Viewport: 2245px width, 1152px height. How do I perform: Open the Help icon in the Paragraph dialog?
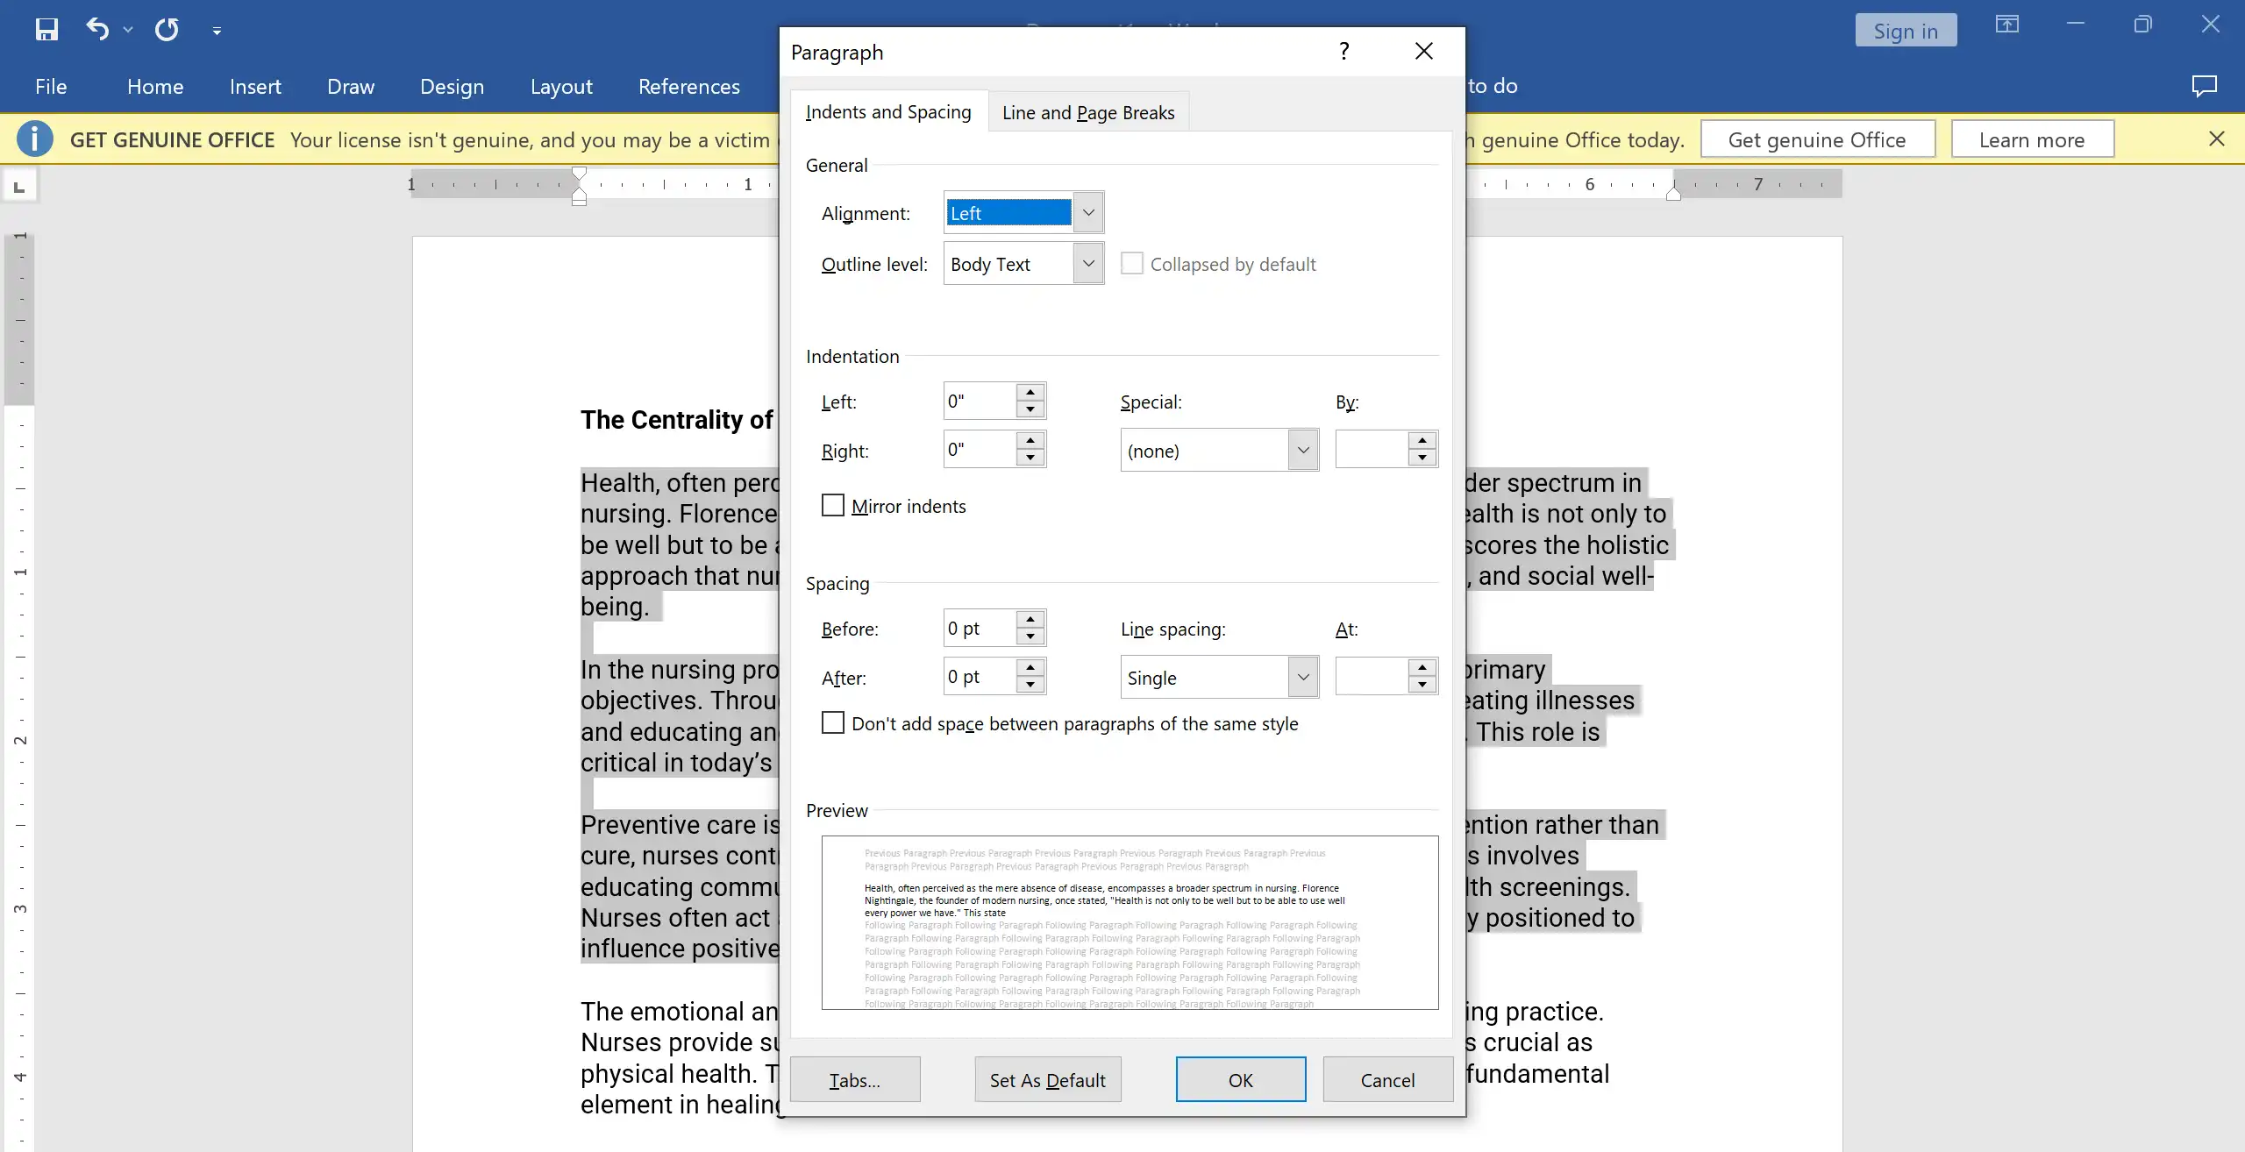pyautogui.click(x=1342, y=52)
